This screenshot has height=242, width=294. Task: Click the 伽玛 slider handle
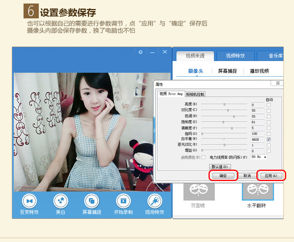point(202,134)
